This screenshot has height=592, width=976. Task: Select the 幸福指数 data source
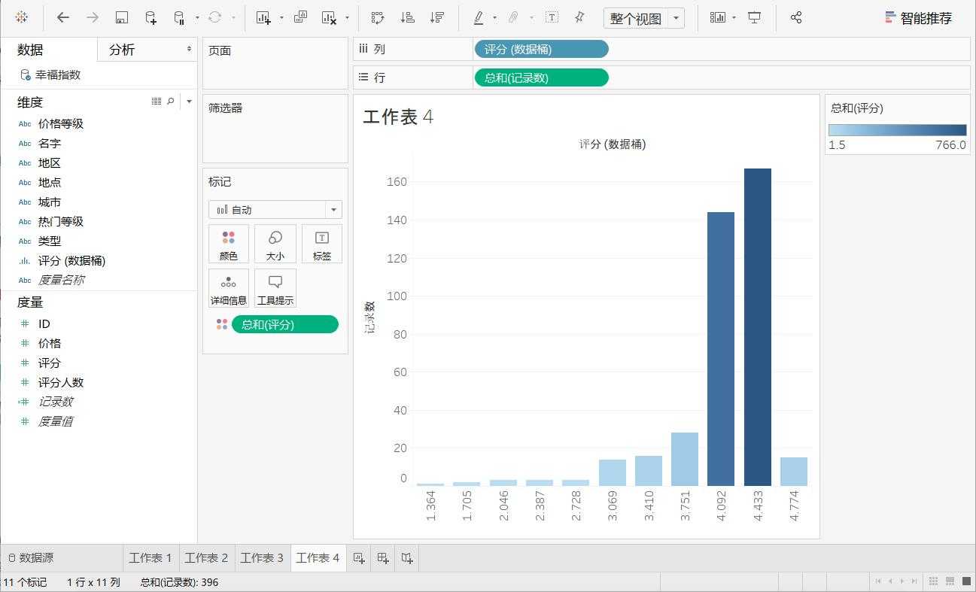(x=50, y=74)
